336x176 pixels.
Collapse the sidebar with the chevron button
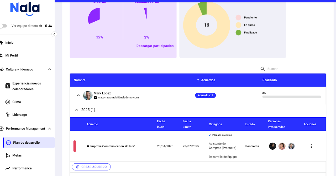(54, 34)
